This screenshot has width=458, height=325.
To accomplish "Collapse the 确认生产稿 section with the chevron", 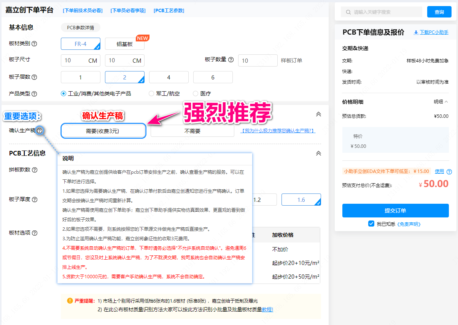I will (x=318, y=114).
